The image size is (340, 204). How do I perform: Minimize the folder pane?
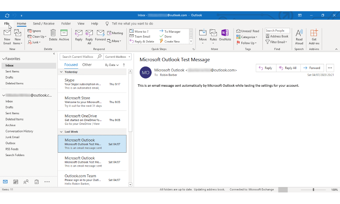point(54,54)
